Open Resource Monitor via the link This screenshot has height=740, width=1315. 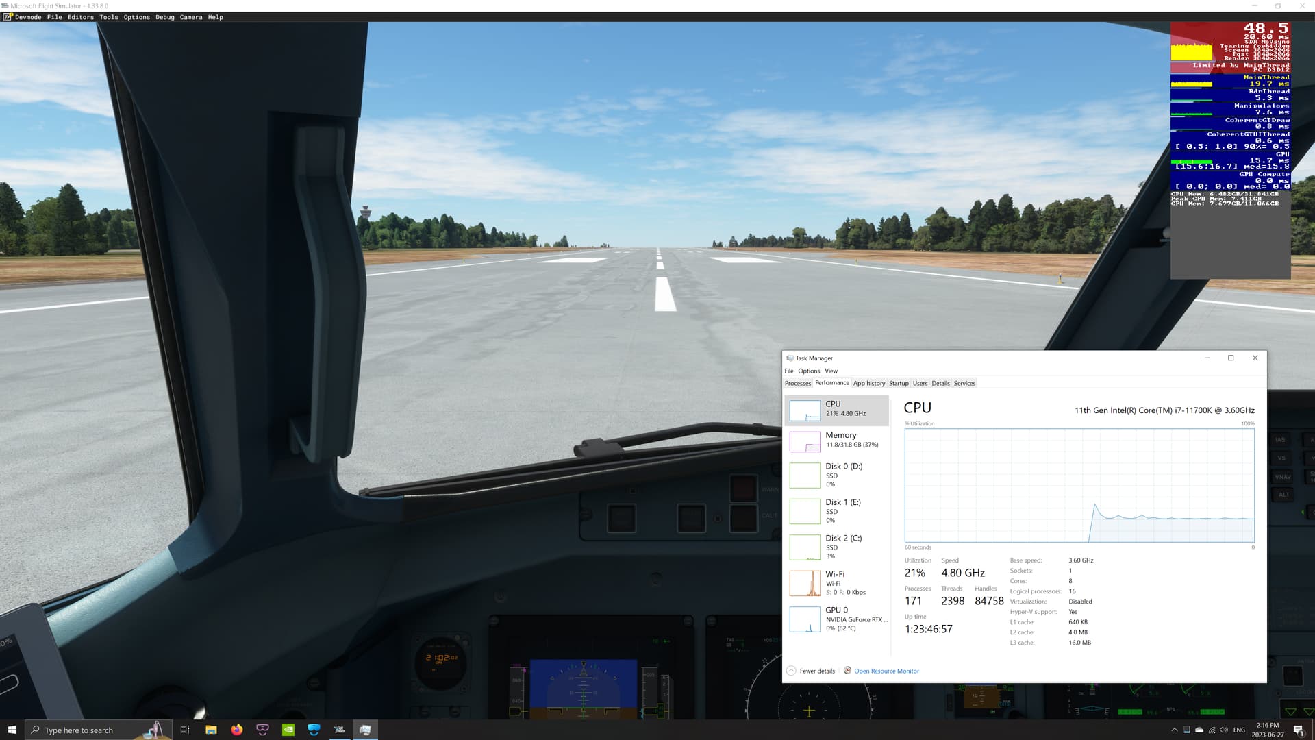pos(886,671)
